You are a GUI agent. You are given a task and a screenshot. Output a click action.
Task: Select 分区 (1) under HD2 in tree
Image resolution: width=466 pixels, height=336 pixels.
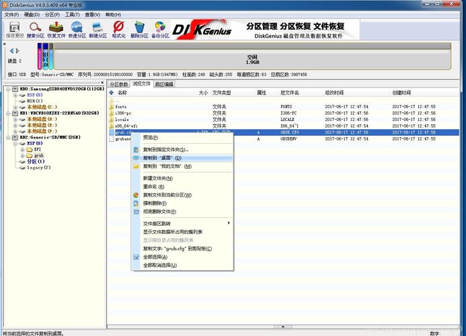36,161
